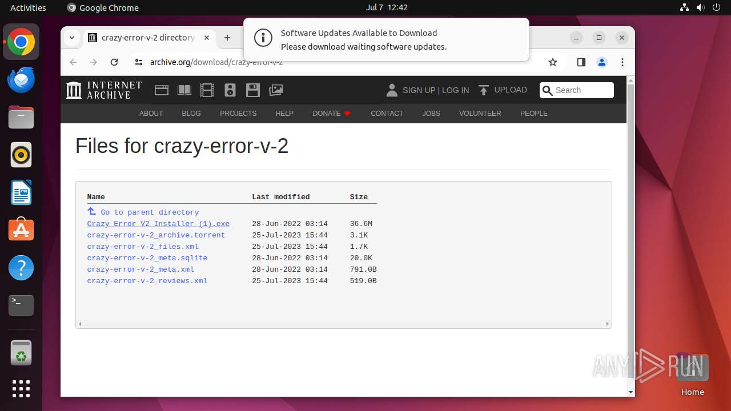Open crazy-error-v-2_archive.torrent link
The image size is (731, 411).
click(156, 235)
